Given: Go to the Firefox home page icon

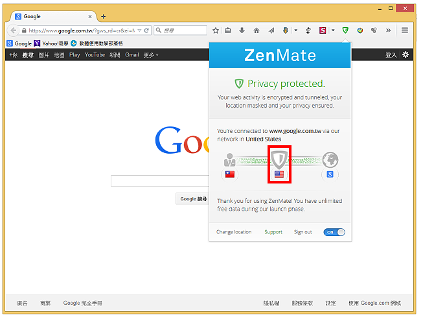Looking at the screenshot, I should [x=257, y=30].
